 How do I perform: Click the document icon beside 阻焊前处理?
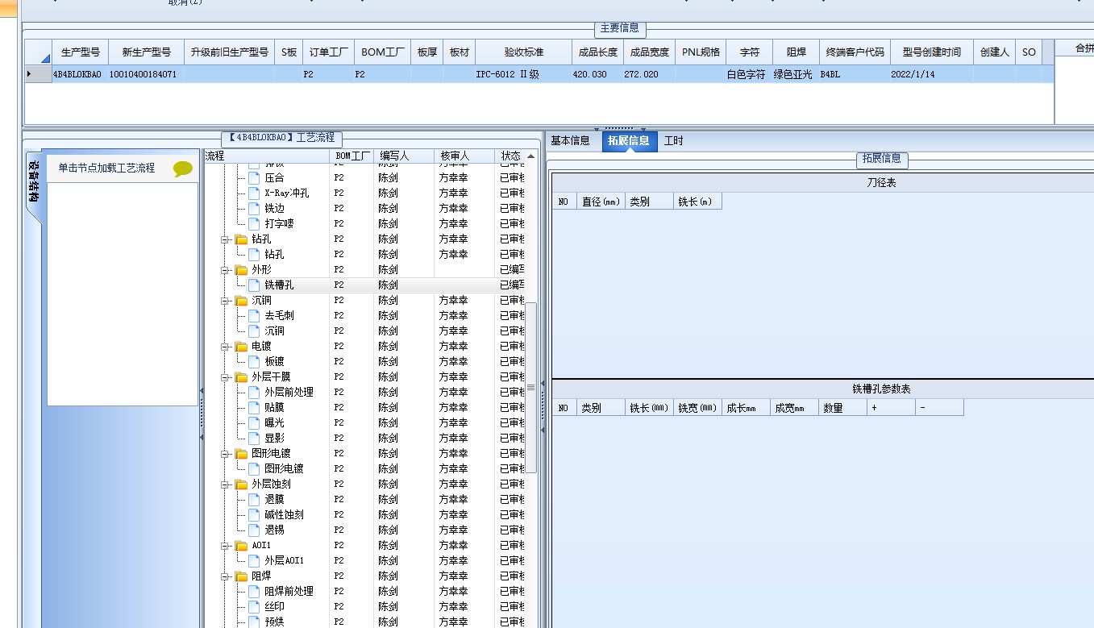pos(254,591)
